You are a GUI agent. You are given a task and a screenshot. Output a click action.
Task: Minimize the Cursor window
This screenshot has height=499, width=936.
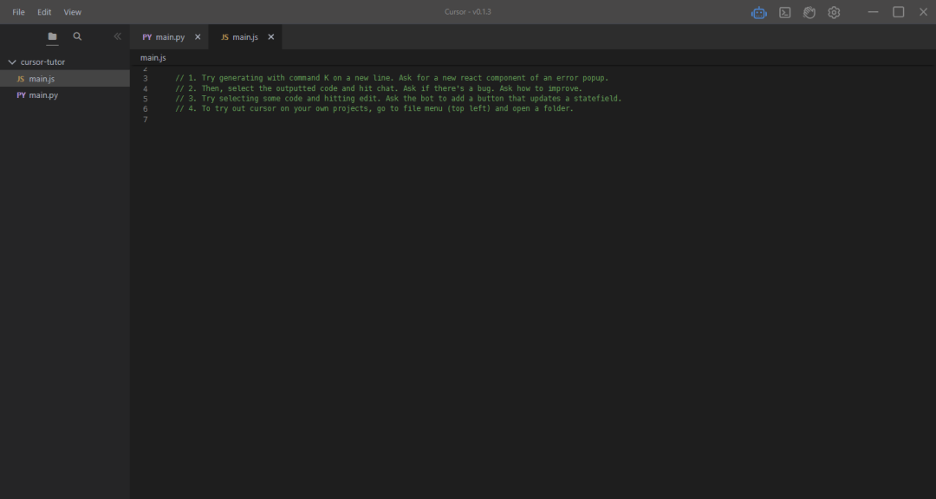[x=873, y=12]
